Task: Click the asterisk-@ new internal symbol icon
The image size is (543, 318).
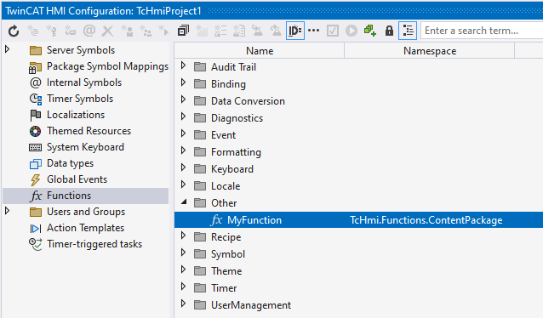Action: pyautogui.click(x=33, y=31)
